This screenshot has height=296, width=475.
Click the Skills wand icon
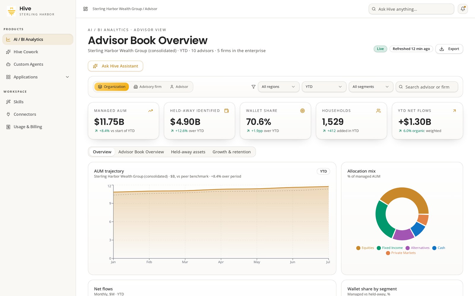[8, 102]
